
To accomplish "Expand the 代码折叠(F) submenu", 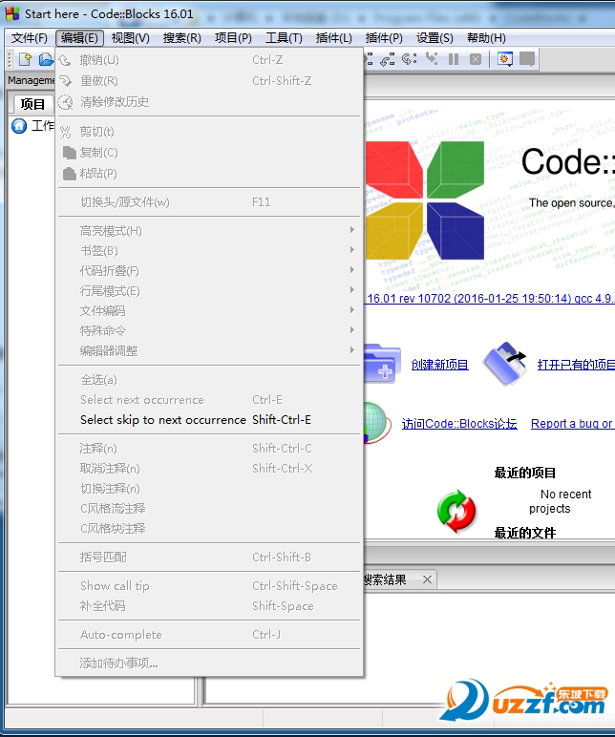I will (x=209, y=271).
